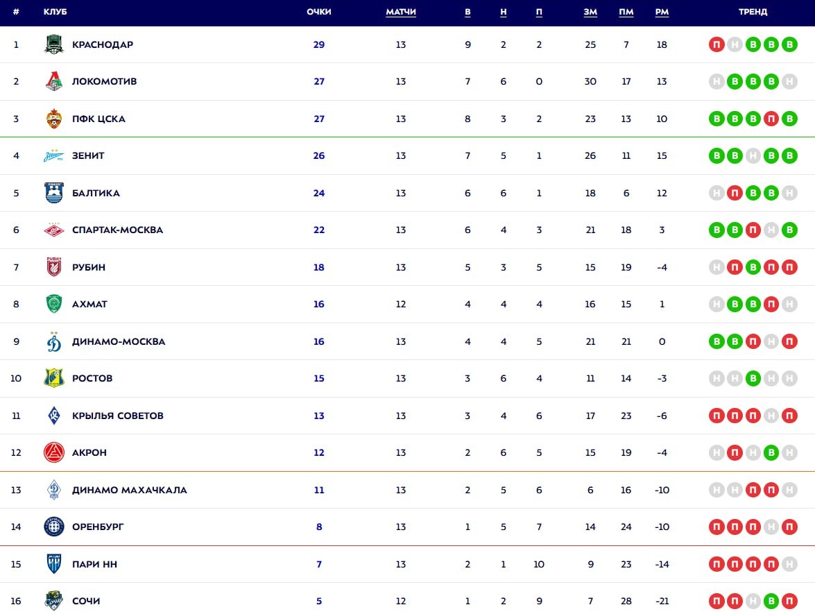Screen dimensions: 815x614
Task: Click Оренбург's 8 points value
Action: 319,527
